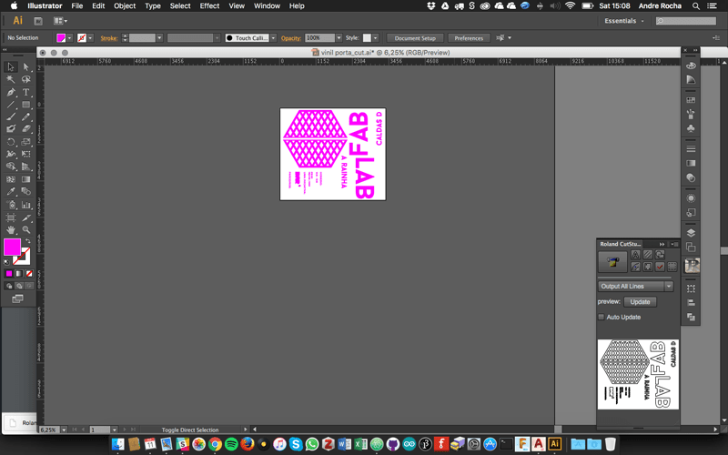Select the Eyedropper tool
This screenshot has height=455, width=728.
coord(11,191)
